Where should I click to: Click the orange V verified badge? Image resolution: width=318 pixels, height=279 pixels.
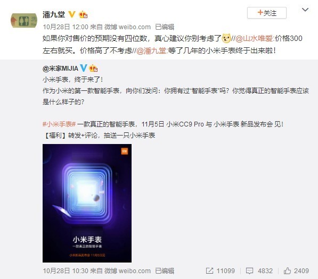pyautogui.click(x=72, y=14)
